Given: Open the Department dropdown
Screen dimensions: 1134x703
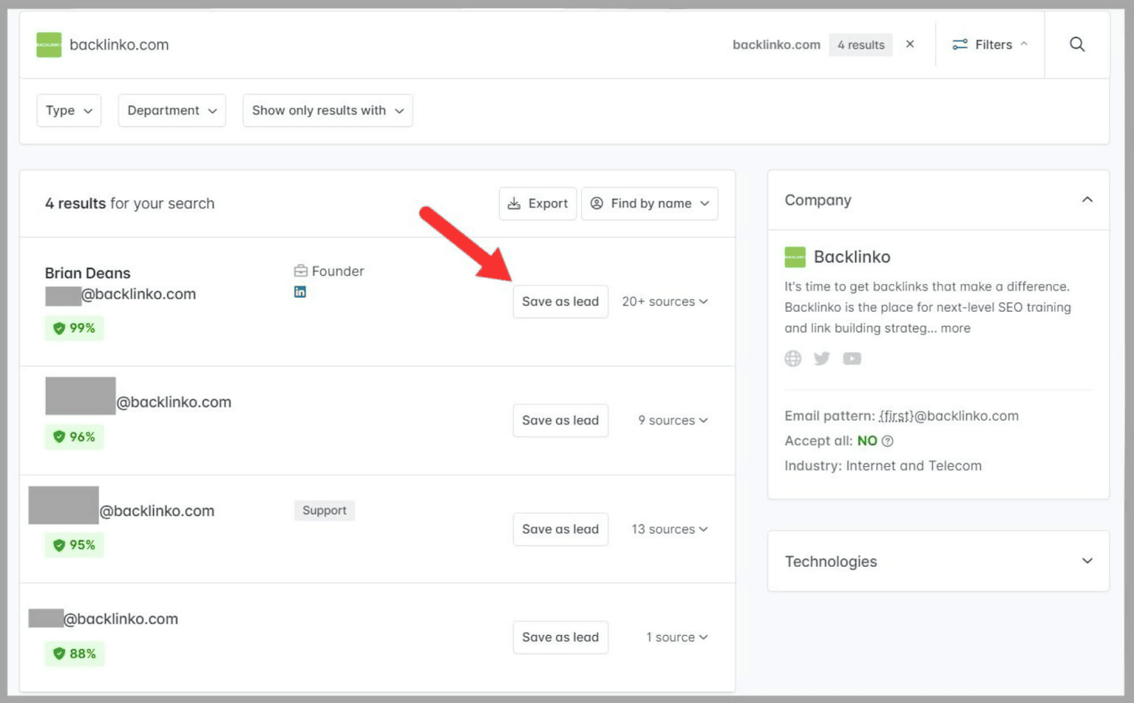Looking at the screenshot, I should click(x=172, y=111).
